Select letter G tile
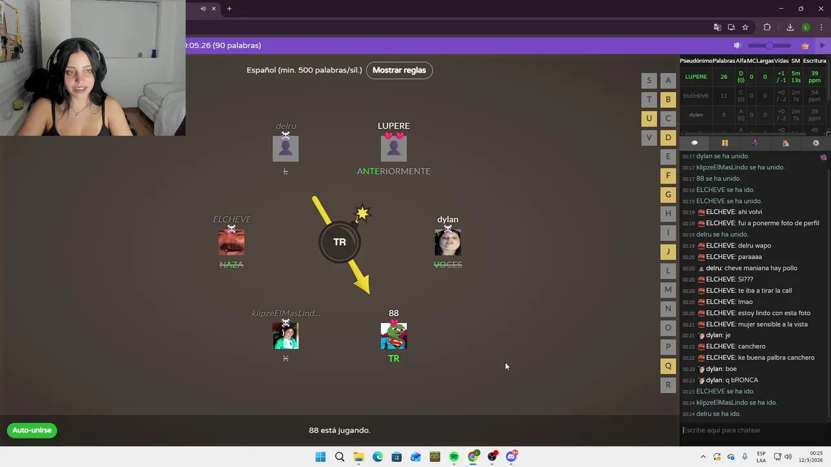 668,195
